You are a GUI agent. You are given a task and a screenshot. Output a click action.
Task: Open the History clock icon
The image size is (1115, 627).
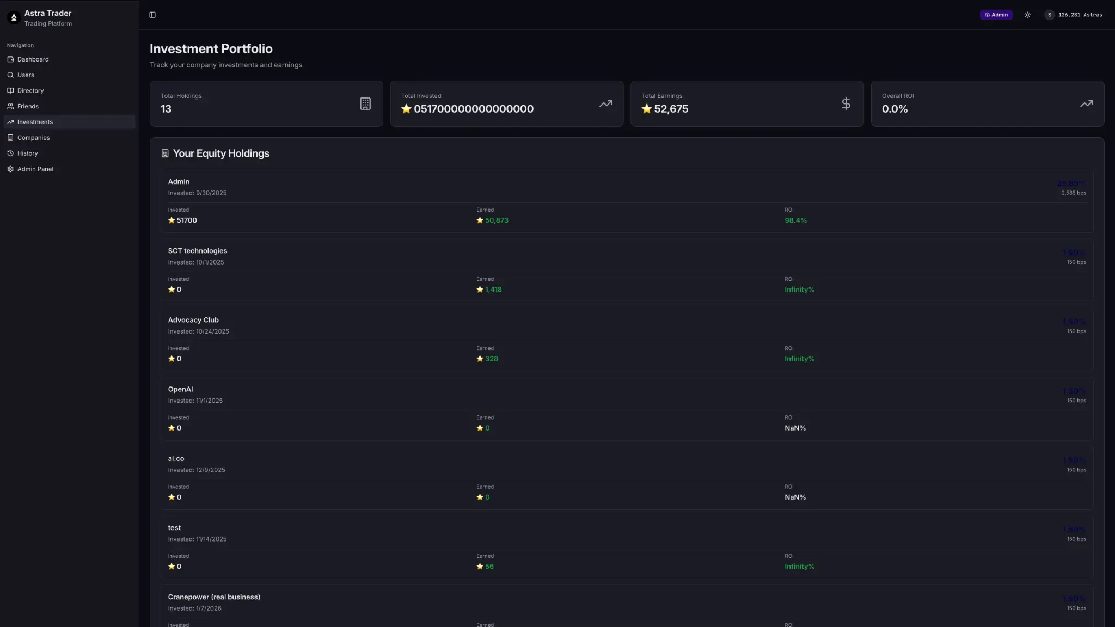[x=10, y=153]
